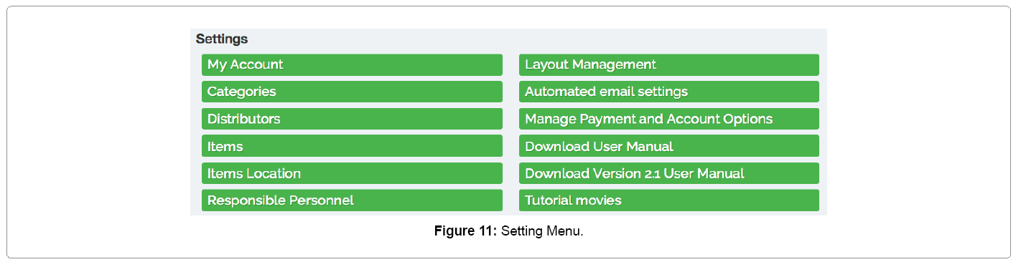The width and height of the screenshot is (1016, 262).
Task: Click Download User Manual
Action: 669,146
